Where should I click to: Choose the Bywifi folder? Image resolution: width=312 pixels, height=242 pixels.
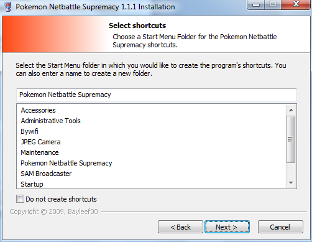29,131
